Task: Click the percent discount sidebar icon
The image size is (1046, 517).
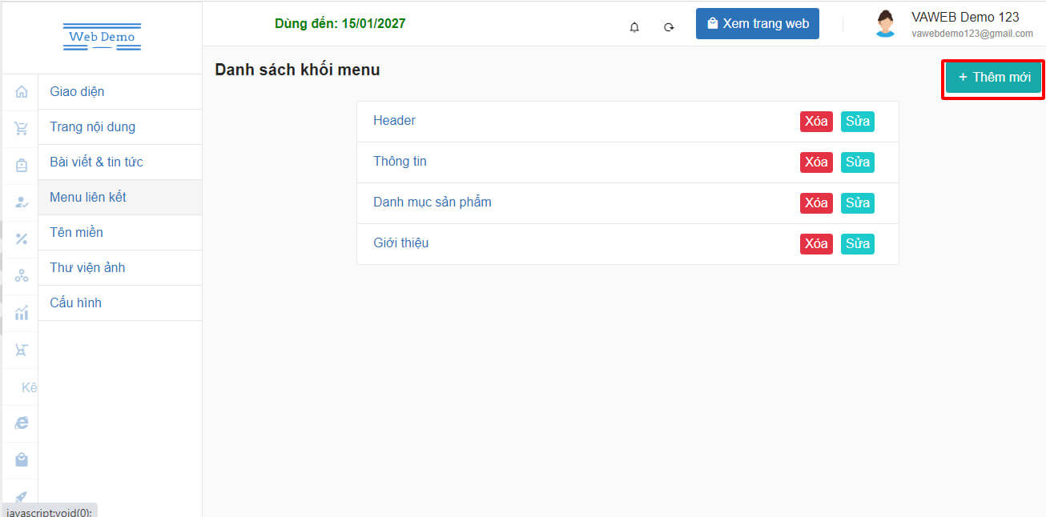Action: [x=22, y=238]
